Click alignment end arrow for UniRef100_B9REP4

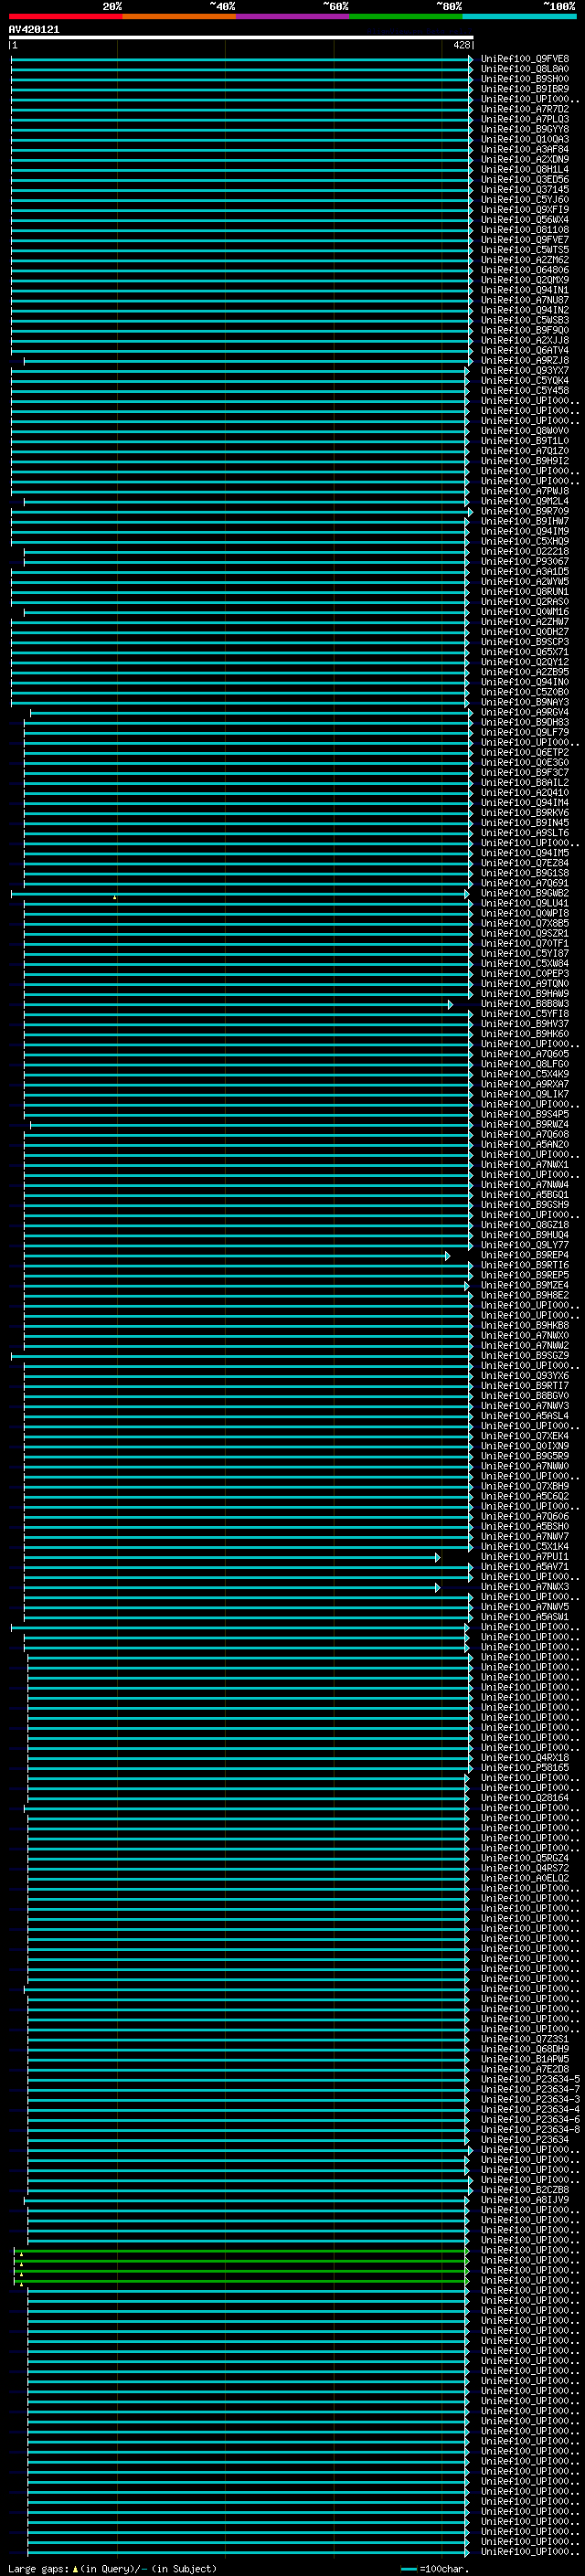click(x=447, y=1256)
